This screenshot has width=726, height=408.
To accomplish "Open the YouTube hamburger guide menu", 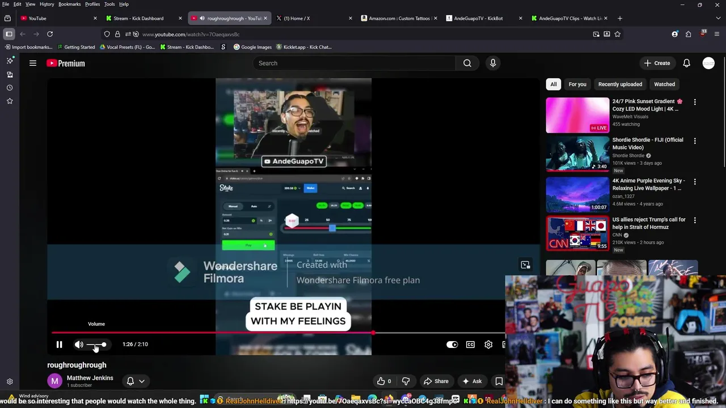I will pos(33,63).
